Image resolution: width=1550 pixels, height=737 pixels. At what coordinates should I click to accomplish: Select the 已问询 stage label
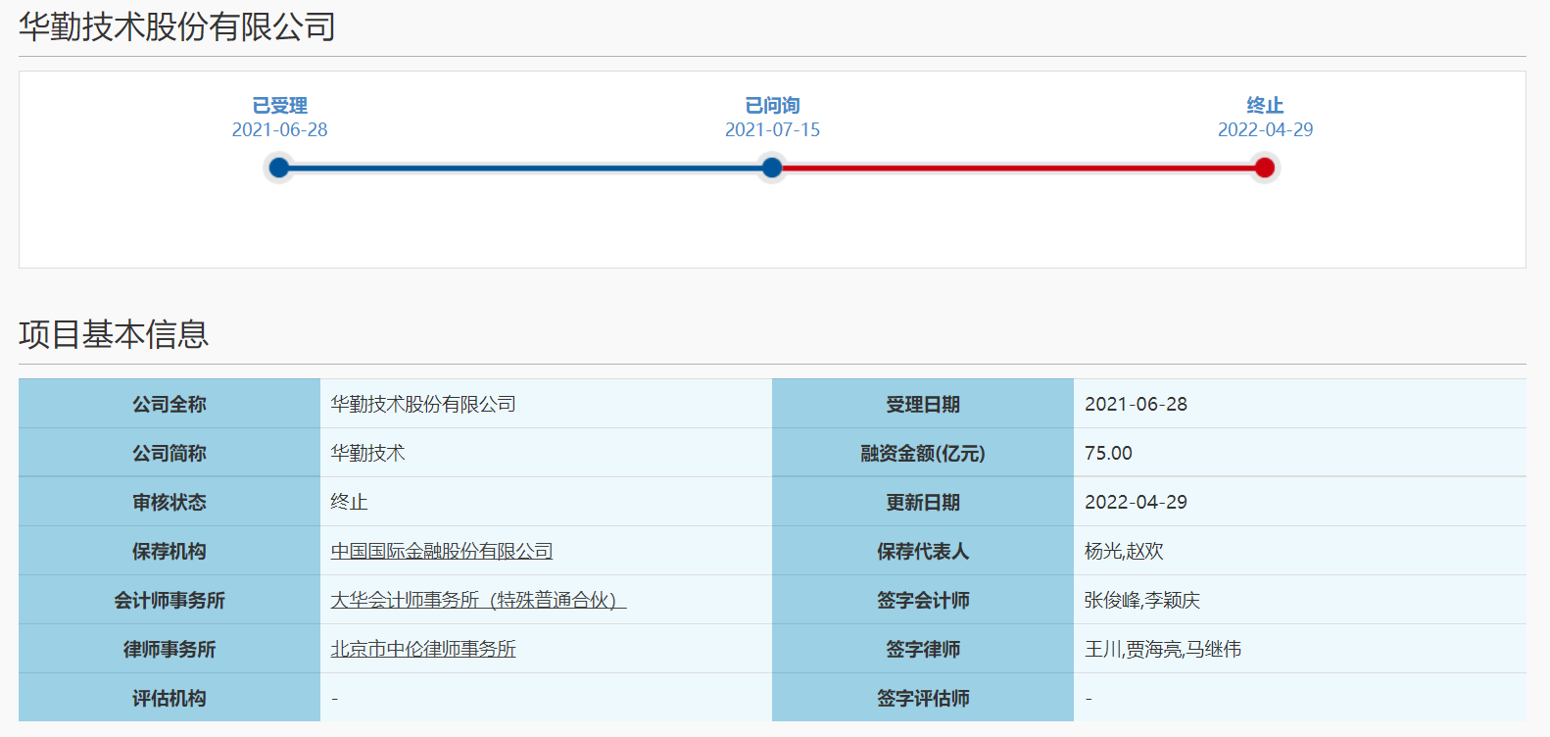click(x=772, y=105)
